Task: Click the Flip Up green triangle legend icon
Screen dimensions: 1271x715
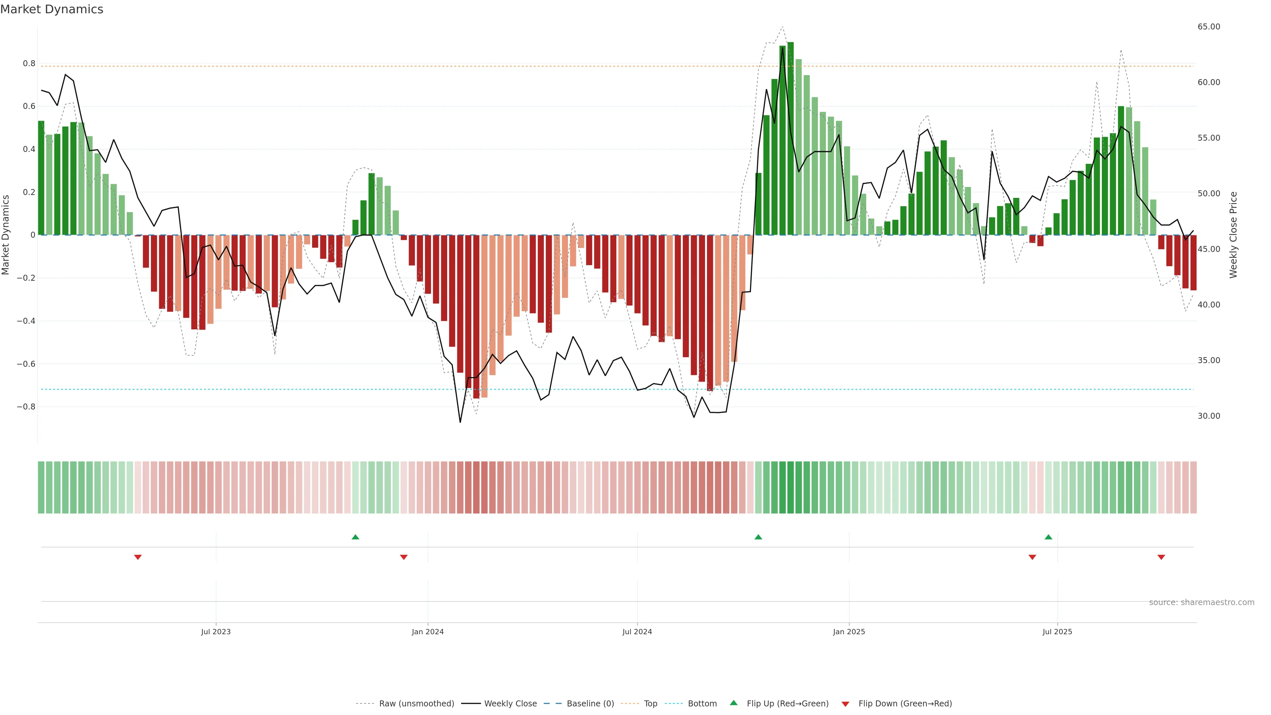Action: (x=733, y=703)
